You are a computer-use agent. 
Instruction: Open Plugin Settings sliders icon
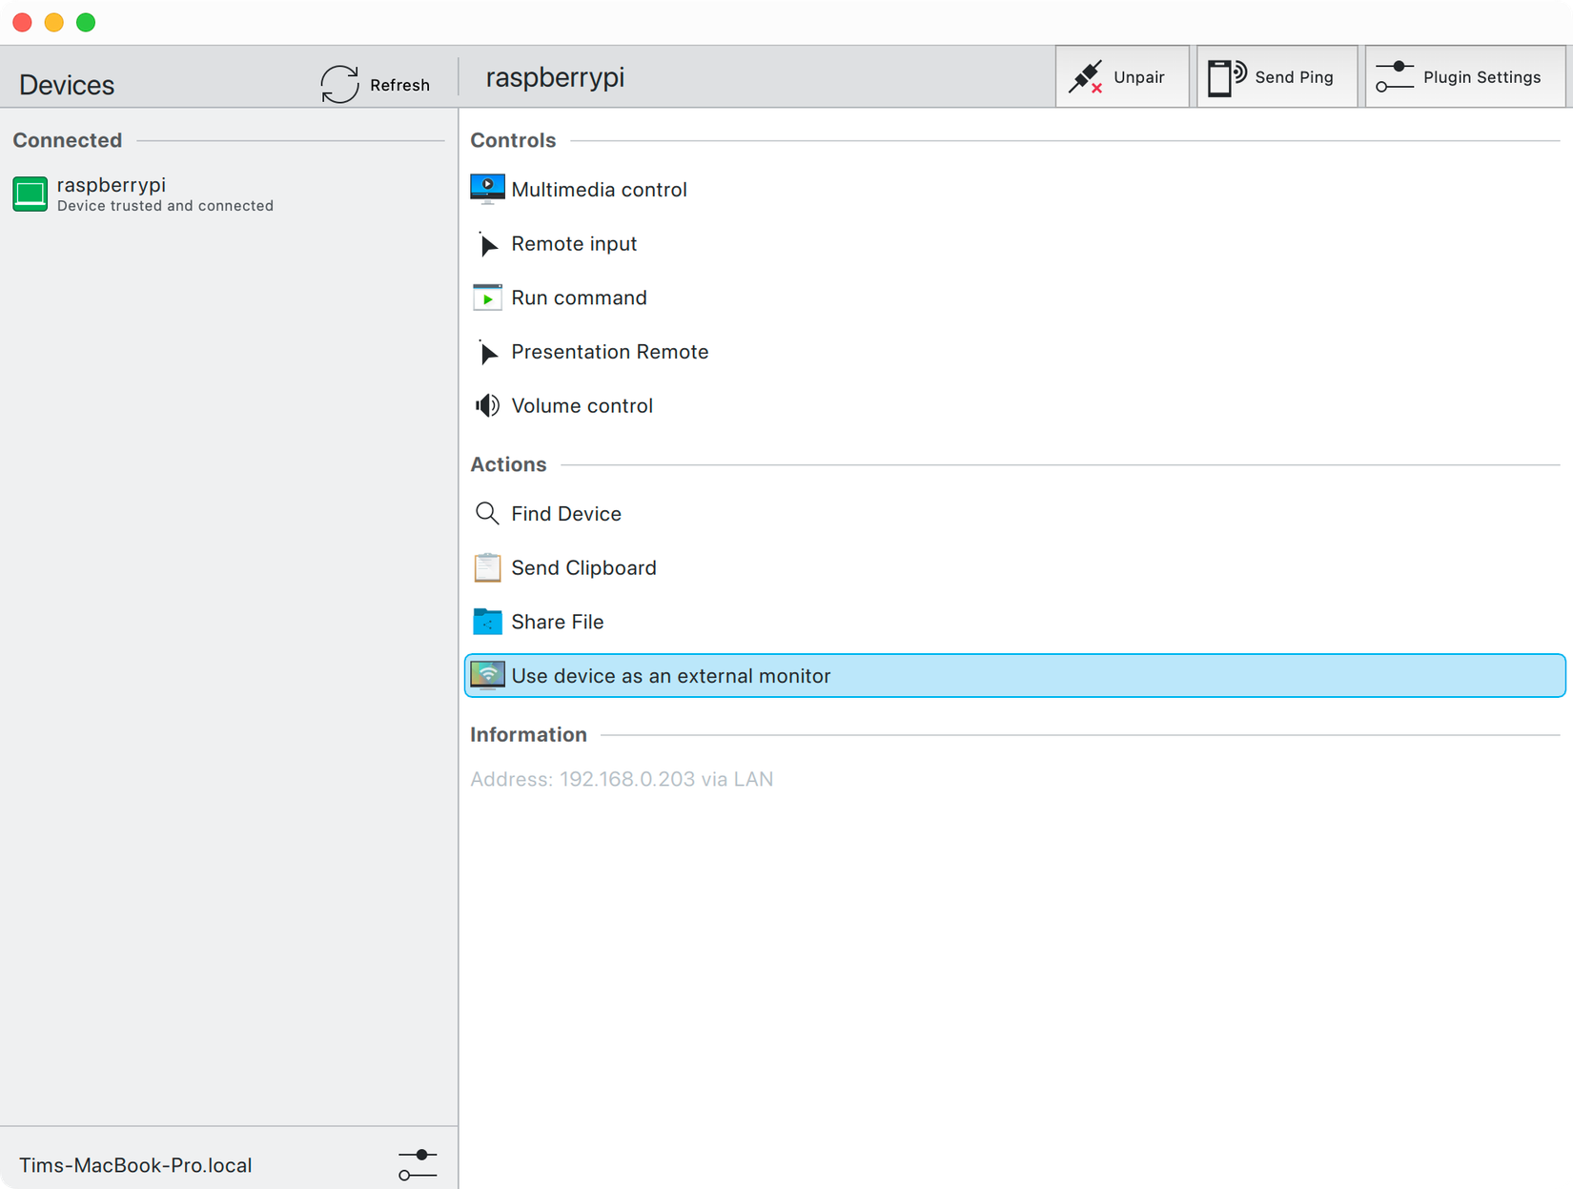(x=1397, y=75)
